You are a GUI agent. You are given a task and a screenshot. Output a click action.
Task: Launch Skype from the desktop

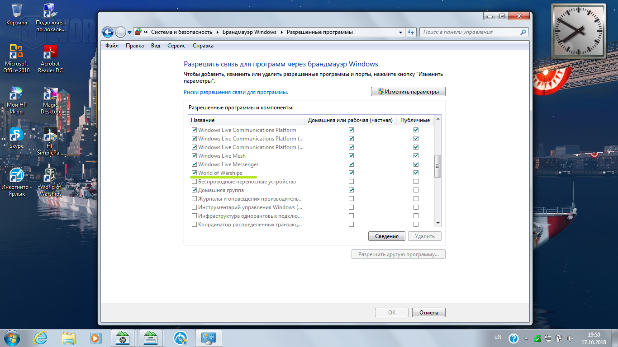(x=17, y=138)
